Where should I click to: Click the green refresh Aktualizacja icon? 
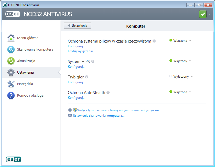point(11,61)
